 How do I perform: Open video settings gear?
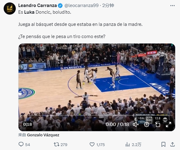click(147, 124)
